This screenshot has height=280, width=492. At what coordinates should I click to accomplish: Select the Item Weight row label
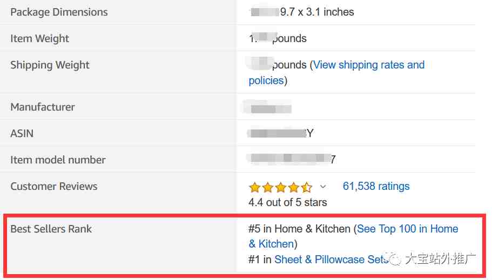[40, 38]
